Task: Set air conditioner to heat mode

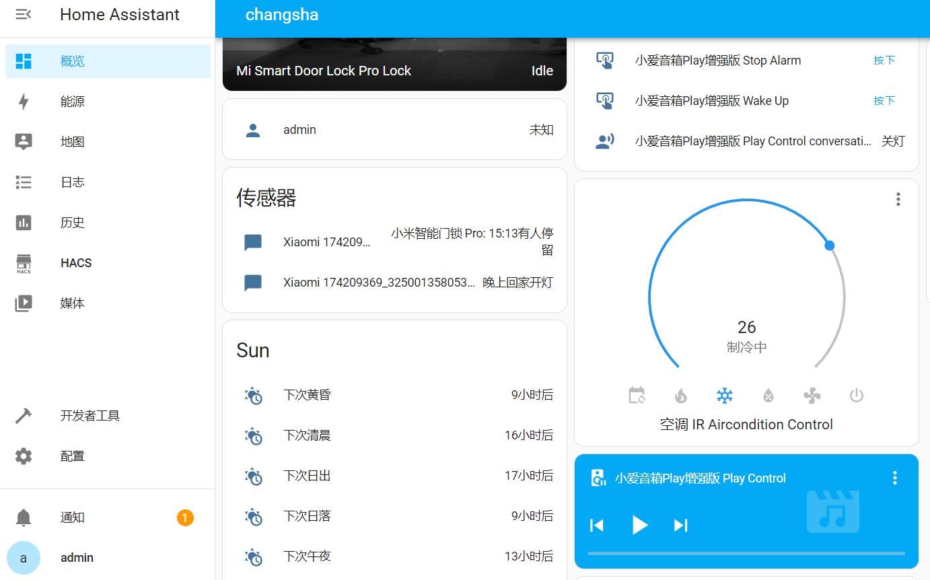Action: pyautogui.click(x=681, y=395)
